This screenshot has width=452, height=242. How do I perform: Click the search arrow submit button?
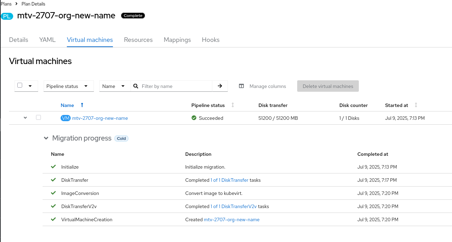pyautogui.click(x=220, y=86)
